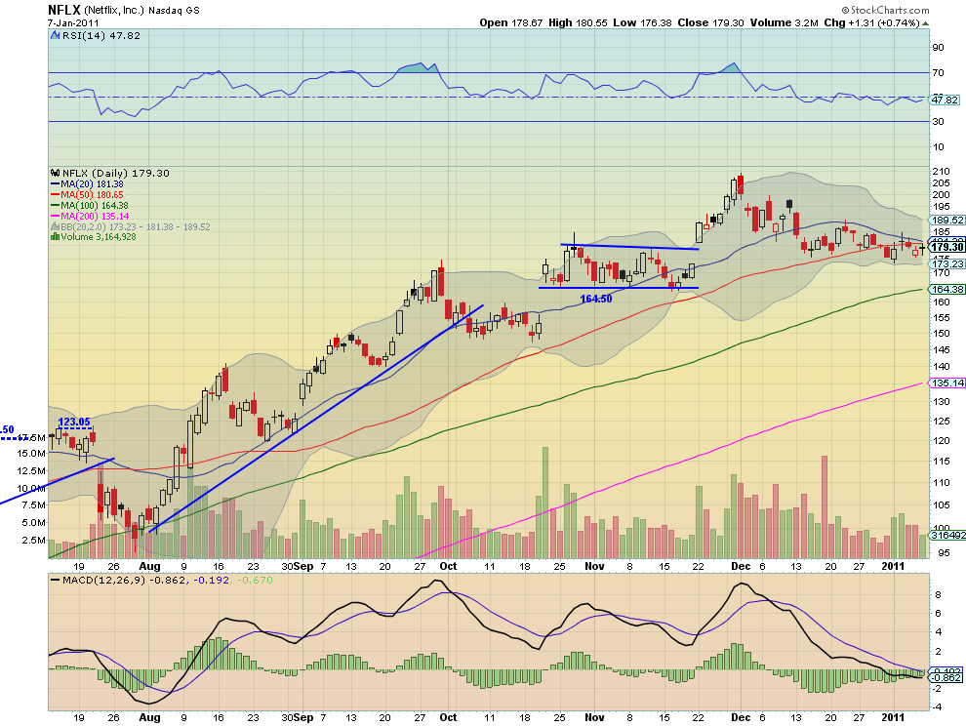Click the 'High 180.55' value
The width and height of the screenshot is (966, 726).
pyautogui.click(x=578, y=22)
